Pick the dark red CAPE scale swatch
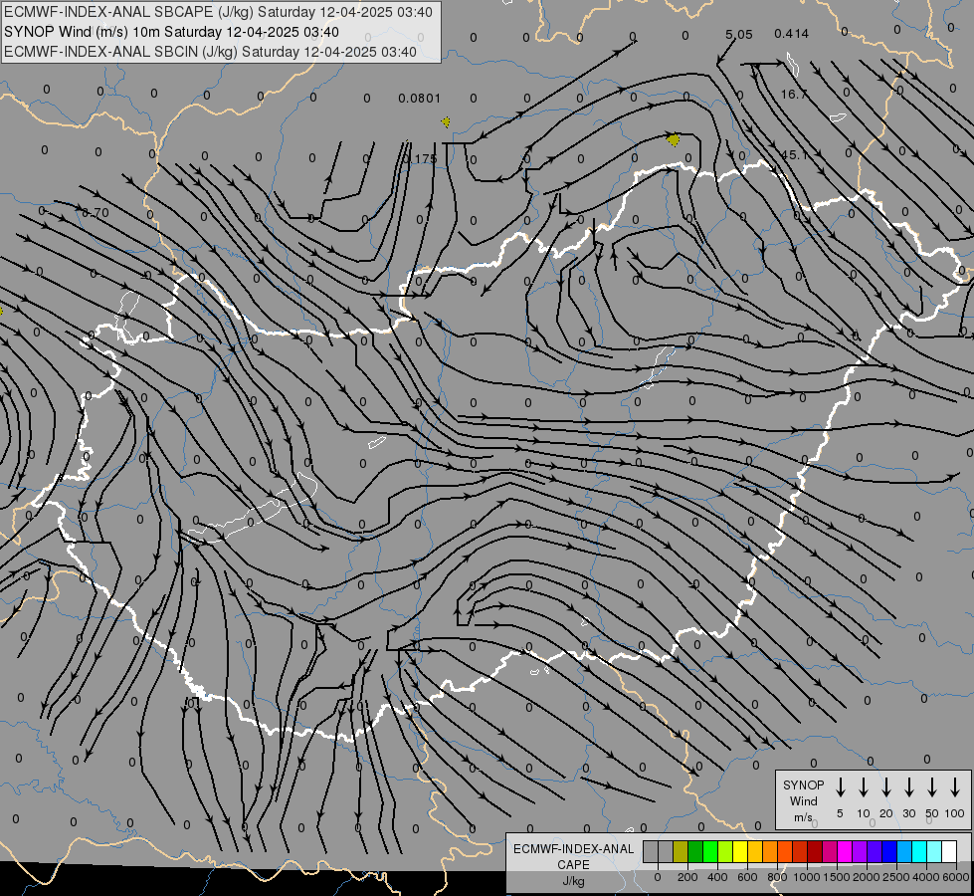 815,851
